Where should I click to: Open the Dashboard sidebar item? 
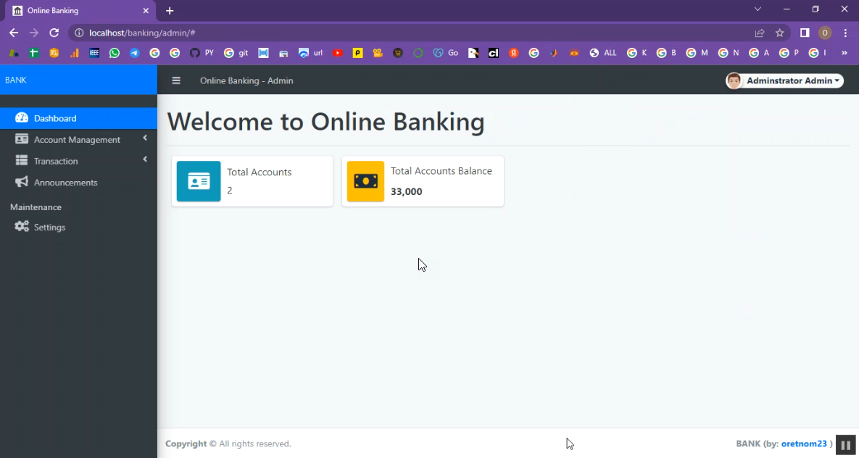tap(78, 118)
